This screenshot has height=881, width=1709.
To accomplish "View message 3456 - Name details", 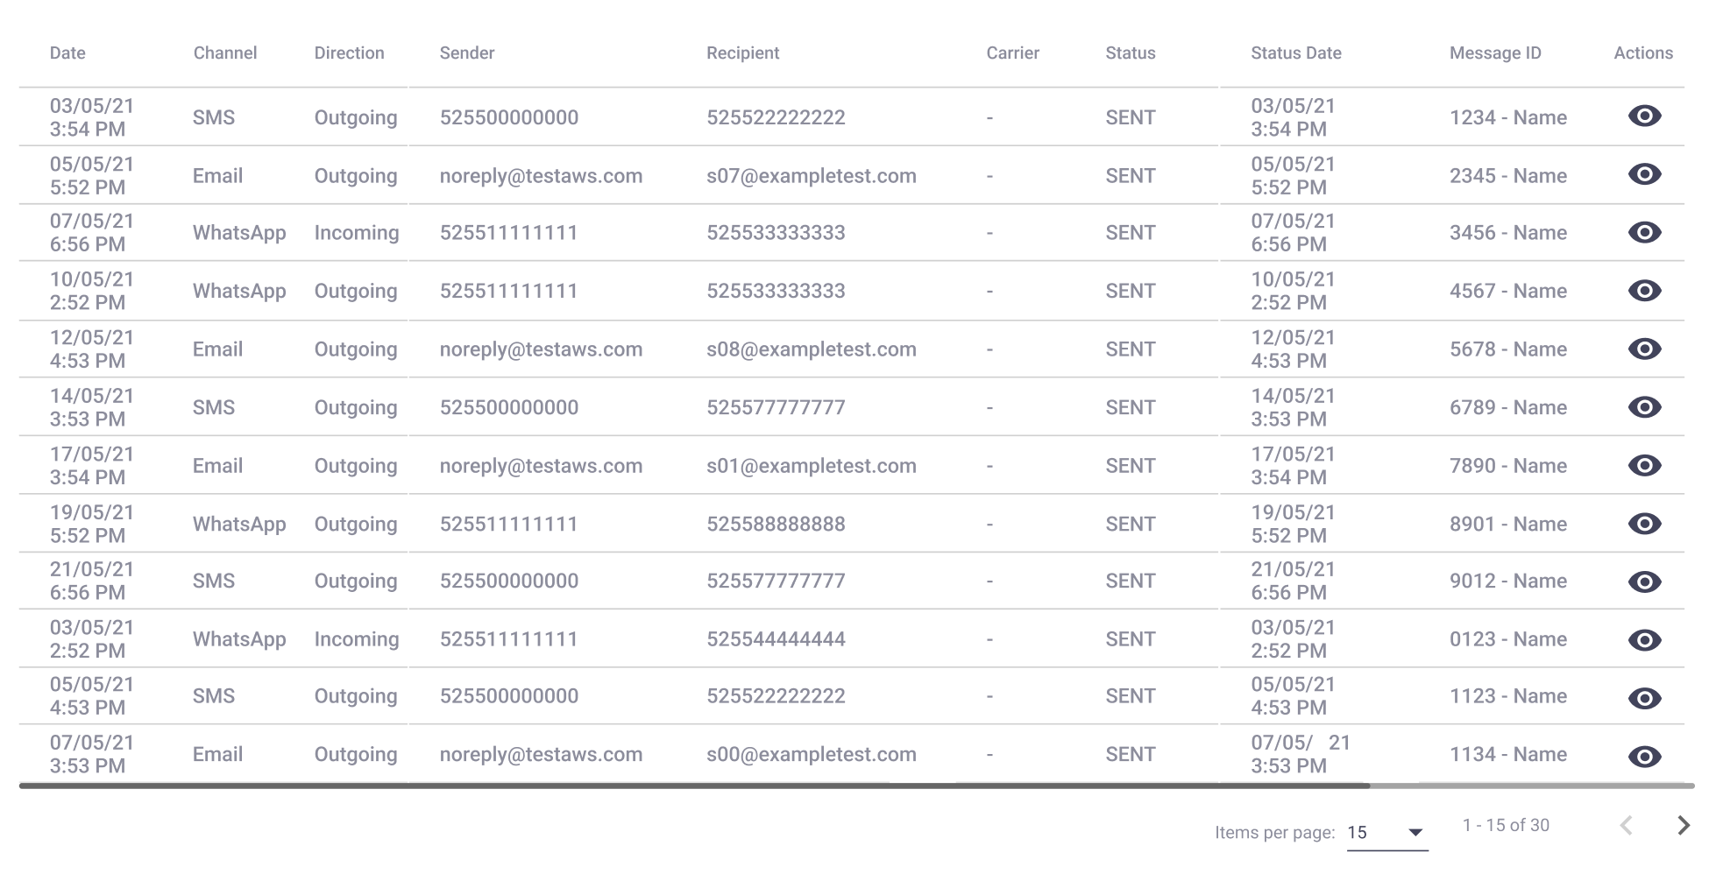I will click(1644, 232).
